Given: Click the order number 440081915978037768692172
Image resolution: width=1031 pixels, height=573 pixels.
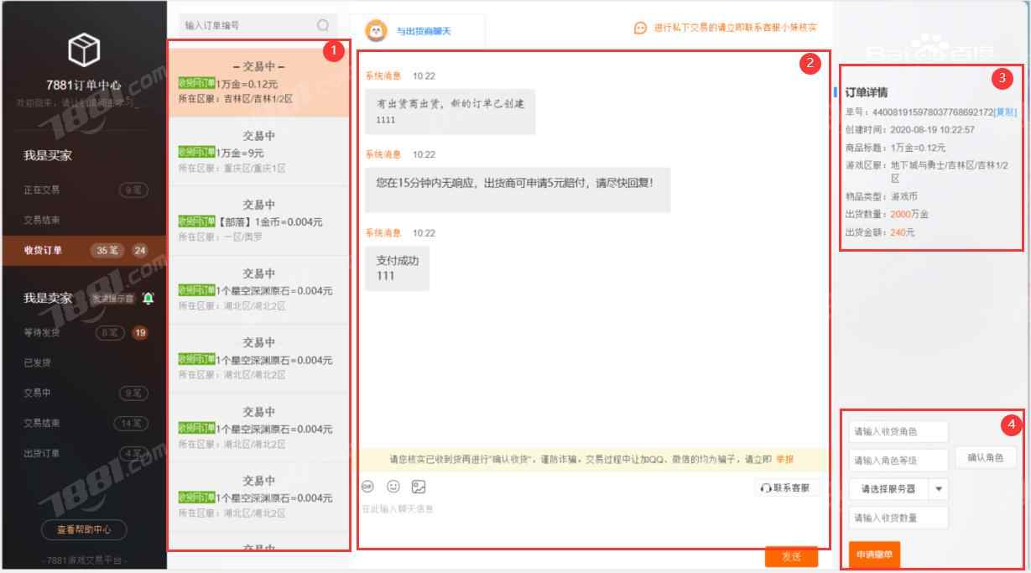Looking at the screenshot, I should [933, 112].
